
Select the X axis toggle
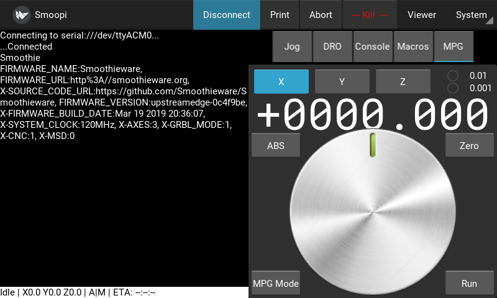(281, 82)
